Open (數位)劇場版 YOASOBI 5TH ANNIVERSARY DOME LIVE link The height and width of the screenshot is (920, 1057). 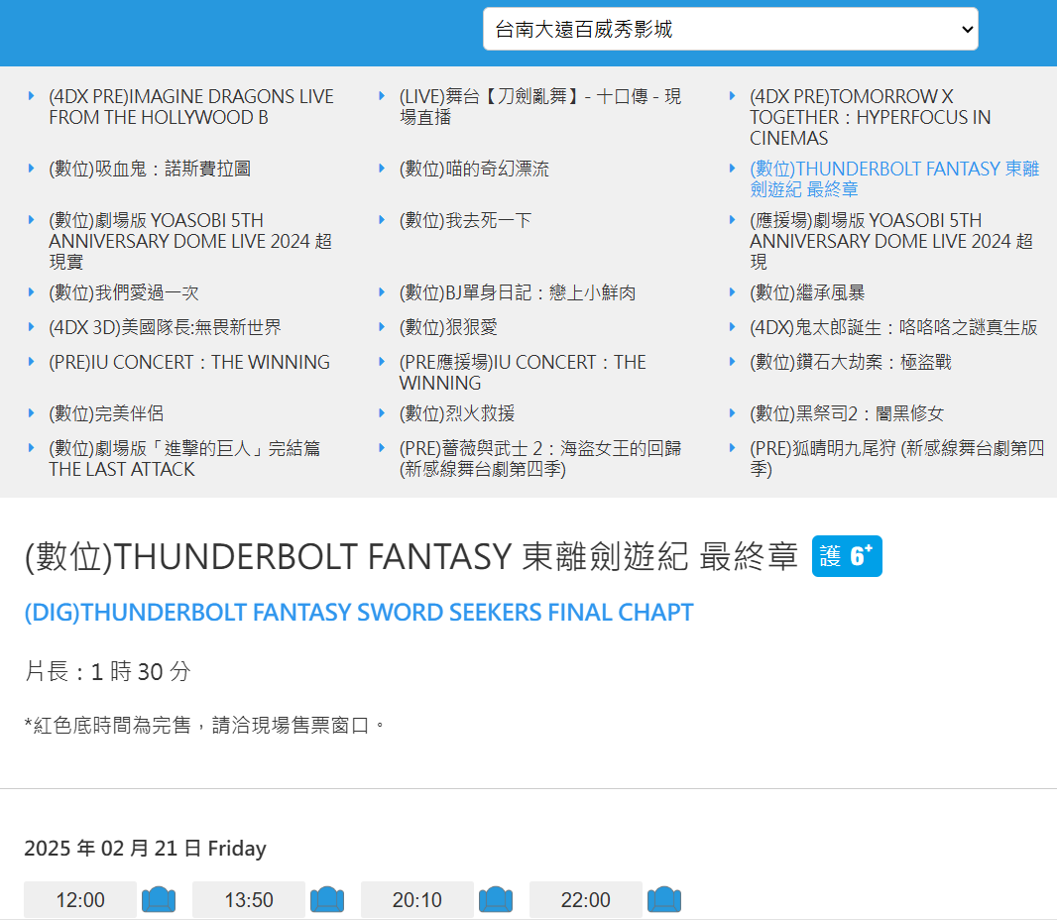[190, 241]
